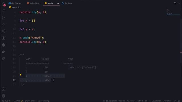This screenshot has width=182, height=102.
Task: Change indentation via Spaces: 4
Action: (x=131, y=101)
